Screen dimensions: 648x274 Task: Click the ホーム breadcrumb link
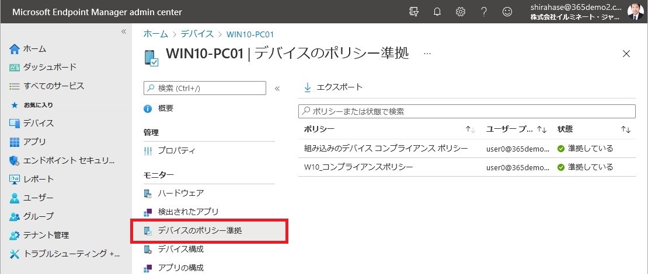point(155,34)
